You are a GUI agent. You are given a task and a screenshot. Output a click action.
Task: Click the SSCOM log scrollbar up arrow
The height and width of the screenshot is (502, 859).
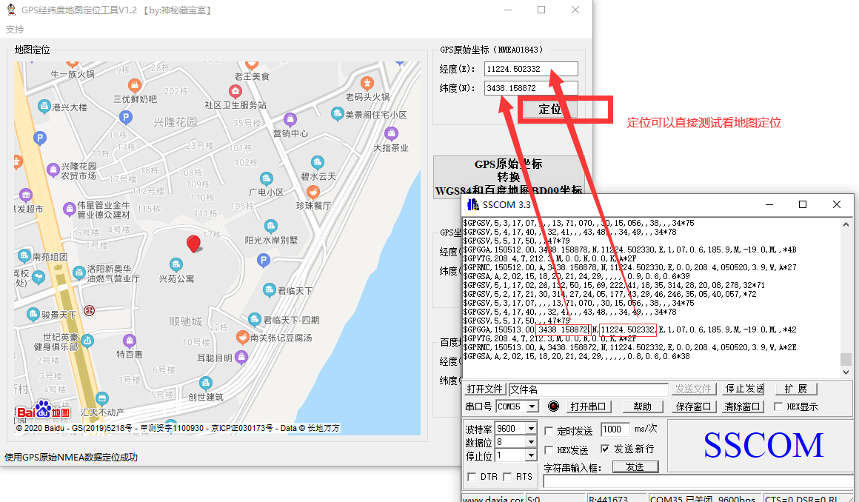846,224
